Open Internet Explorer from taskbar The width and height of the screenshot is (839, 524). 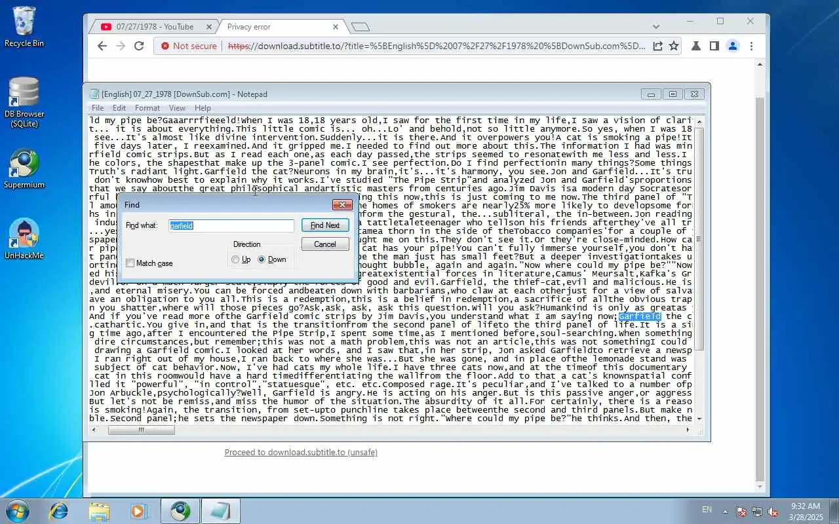point(59,511)
